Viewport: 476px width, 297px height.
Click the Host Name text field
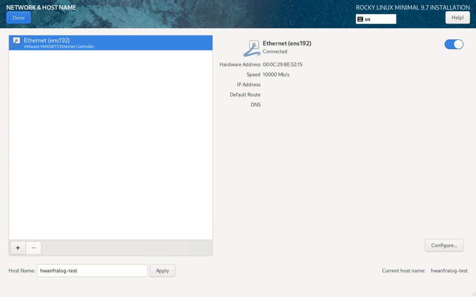[x=92, y=271]
